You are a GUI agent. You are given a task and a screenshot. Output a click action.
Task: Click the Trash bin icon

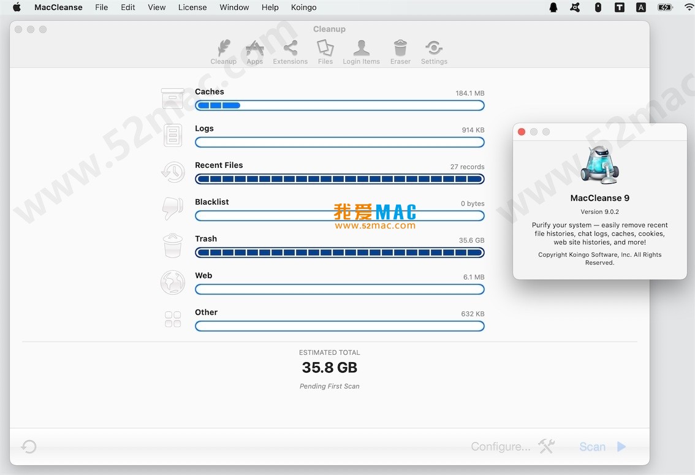(x=173, y=246)
